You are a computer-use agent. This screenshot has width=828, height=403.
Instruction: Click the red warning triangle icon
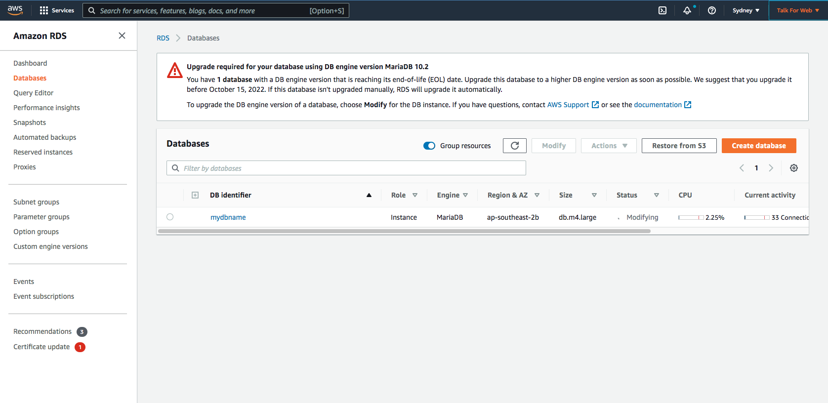[x=175, y=71]
